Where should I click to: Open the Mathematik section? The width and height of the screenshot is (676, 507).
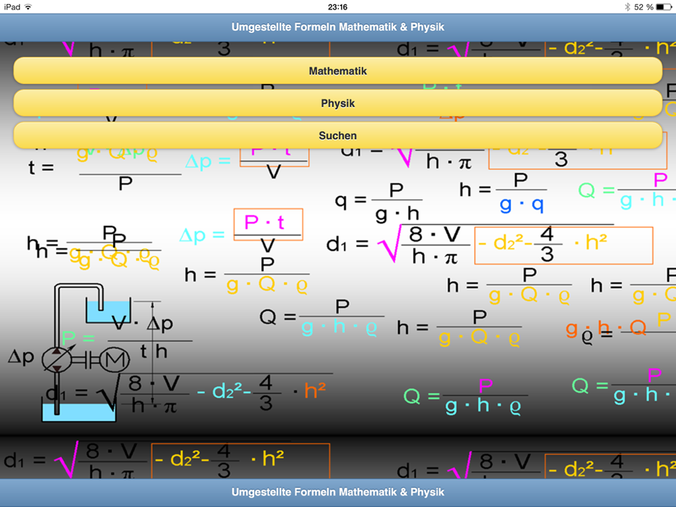pos(337,71)
